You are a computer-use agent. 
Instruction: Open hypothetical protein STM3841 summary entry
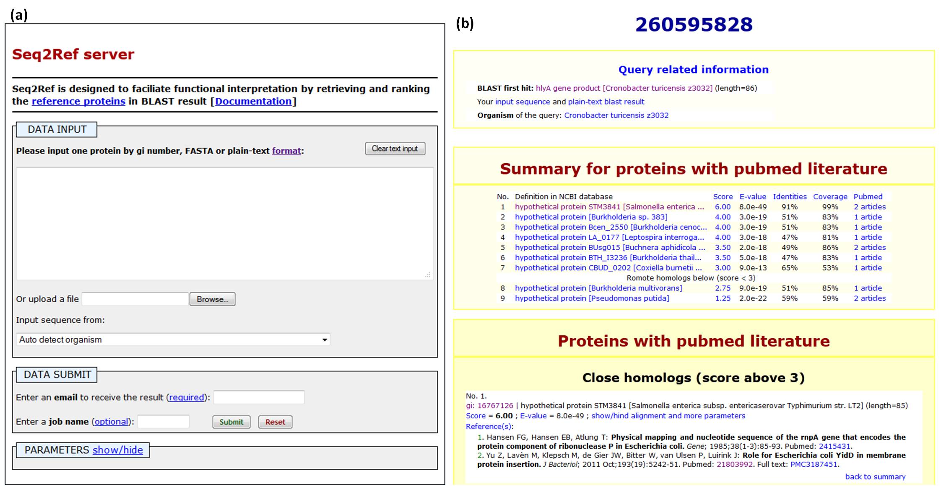coord(610,207)
